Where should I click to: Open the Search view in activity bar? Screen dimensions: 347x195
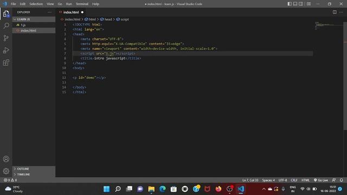[x=6, y=25]
